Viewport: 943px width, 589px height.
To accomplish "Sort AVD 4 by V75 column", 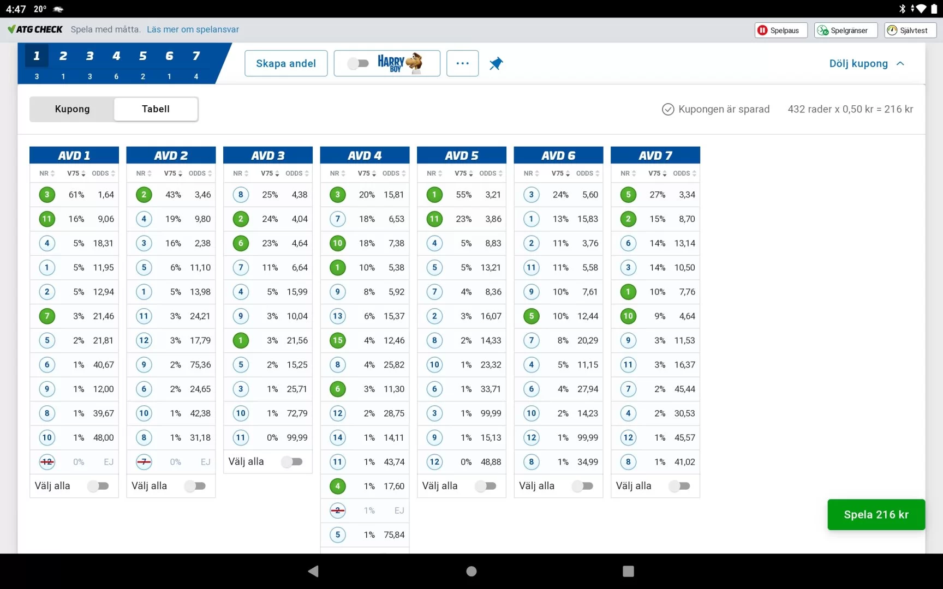I will coord(367,173).
